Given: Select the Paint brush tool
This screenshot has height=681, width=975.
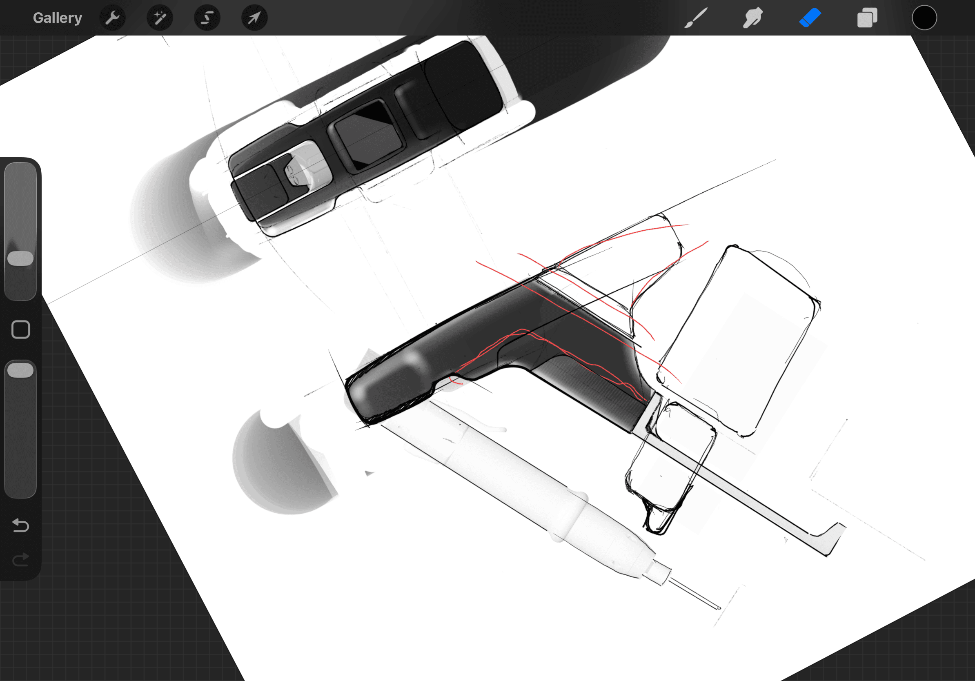Looking at the screenshot, I should click(x=696, y=18).
